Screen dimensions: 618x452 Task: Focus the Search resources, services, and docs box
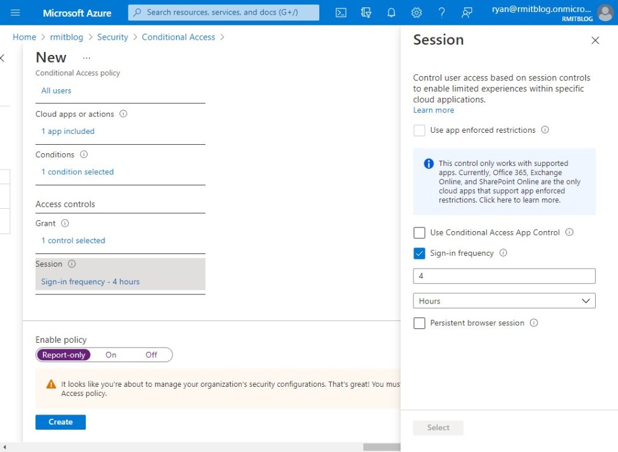[223, 13]
